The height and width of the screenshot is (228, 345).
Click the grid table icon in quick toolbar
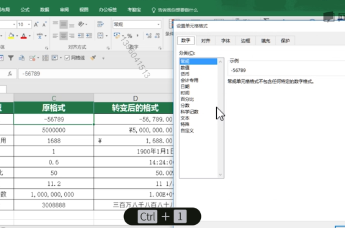45,58
